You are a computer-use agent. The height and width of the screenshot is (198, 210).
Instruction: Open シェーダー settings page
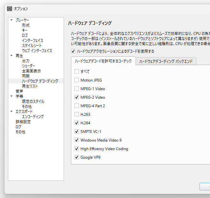click(x=29, y=66)
